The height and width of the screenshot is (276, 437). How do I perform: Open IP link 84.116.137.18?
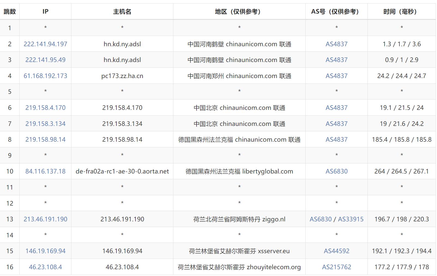click(x=45, y=171)
